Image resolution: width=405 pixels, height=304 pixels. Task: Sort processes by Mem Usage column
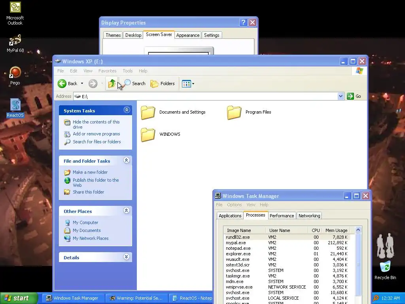[x=336, y=230]
